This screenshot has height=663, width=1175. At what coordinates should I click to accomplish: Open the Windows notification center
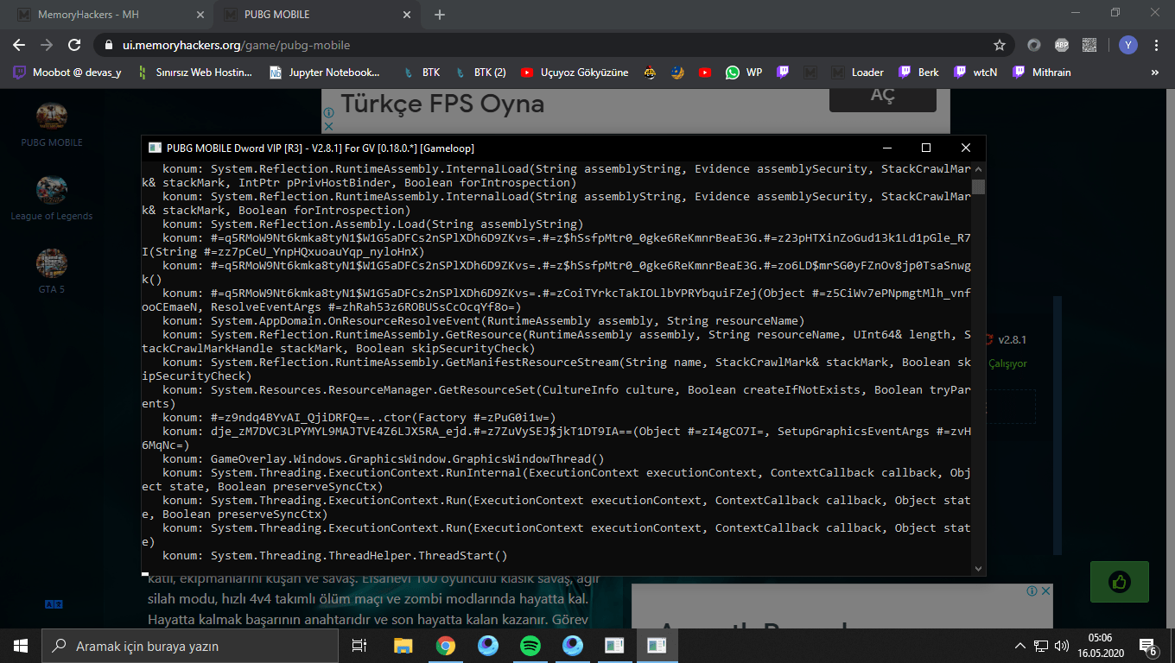[x=1149, y=646]
